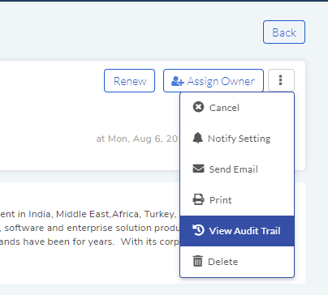Click the history clock icon for Audit Trail

coord(198,230)
